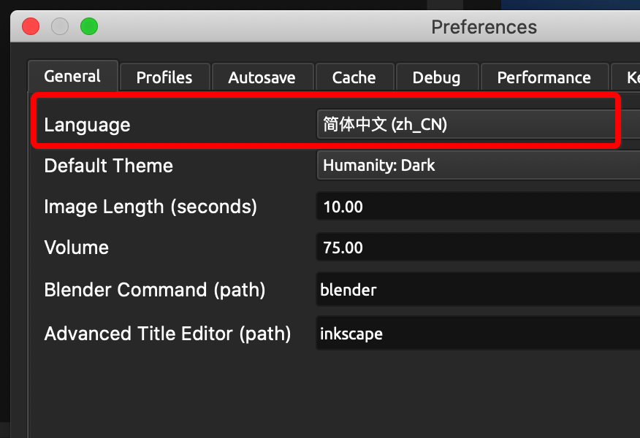Open the Debug tab
640x438 pixels.
[436, 77]
